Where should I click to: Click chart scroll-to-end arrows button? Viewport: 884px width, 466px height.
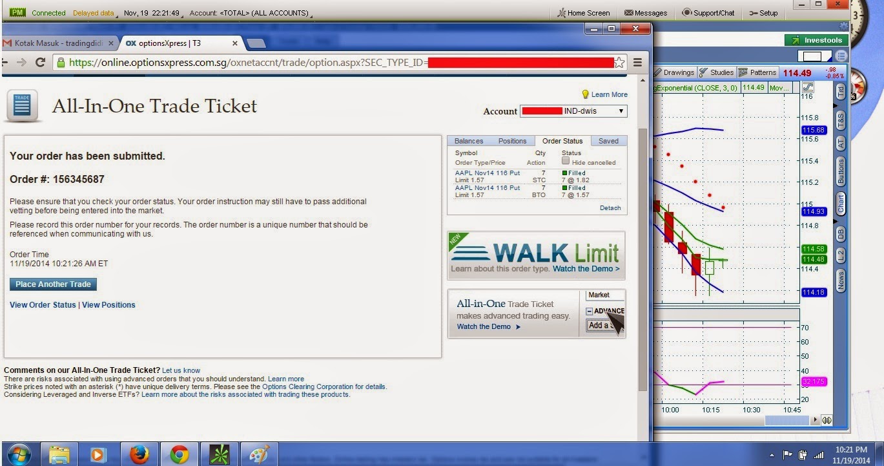[x=827, y=421]
